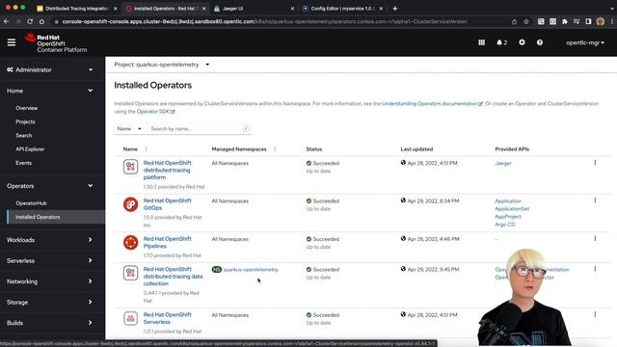Open Projects in the sidebar
617x347 pixels.
coord(25,121)
